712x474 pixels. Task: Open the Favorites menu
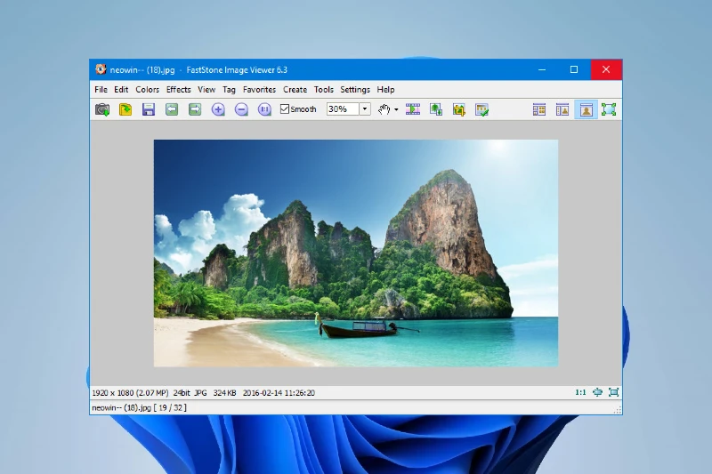point(259,89)
